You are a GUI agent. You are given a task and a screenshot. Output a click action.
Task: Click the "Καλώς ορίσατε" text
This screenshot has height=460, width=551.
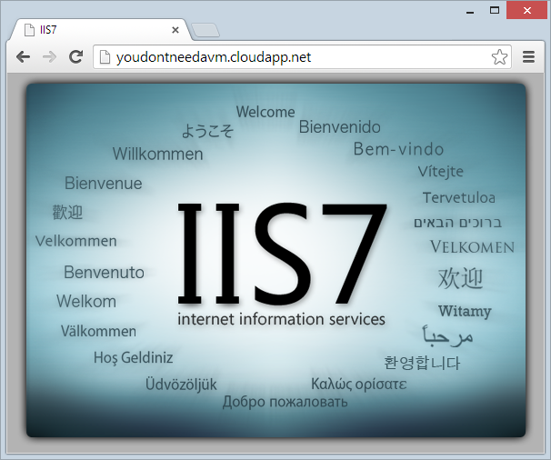pyautogui.click(x=359, y=385)
